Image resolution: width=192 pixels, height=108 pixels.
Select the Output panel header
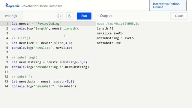[x=106, y=16]
